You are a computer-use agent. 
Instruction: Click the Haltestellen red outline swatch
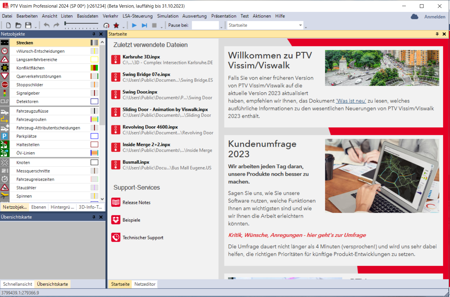94,145
